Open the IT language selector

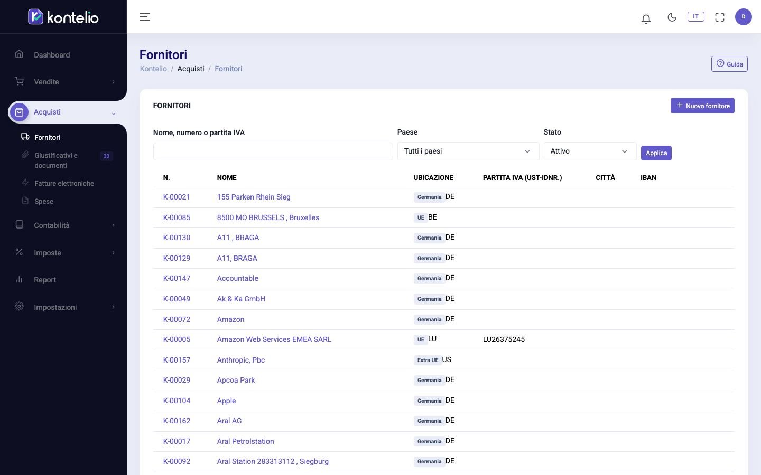[x=695, y=16]
